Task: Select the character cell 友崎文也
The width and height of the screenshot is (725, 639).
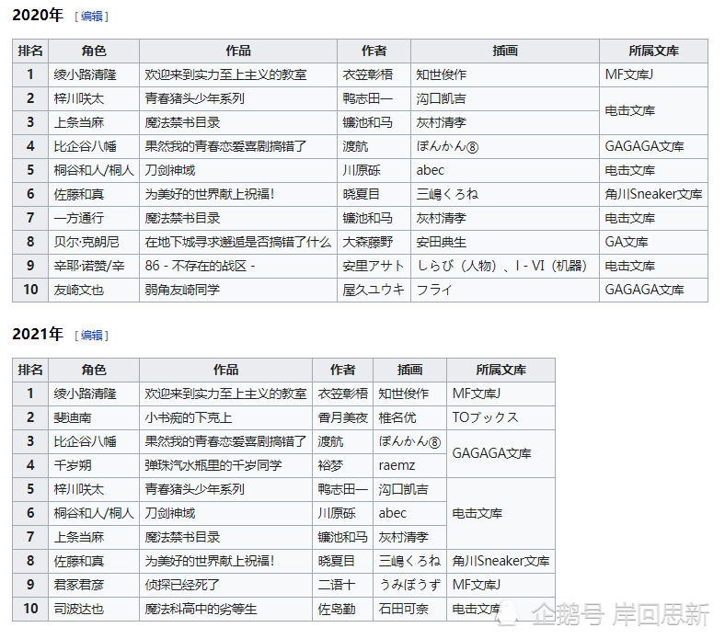Action: point(94,290)
